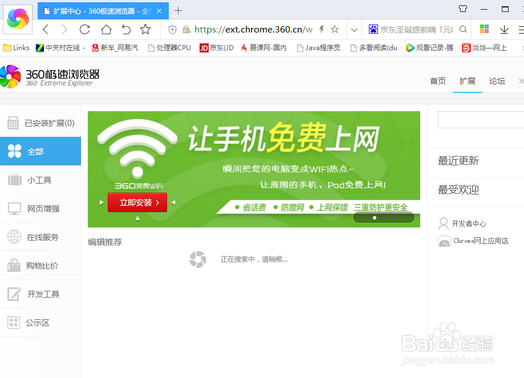The height and width of the screenshot is (378, 524).
Task: Open the downloads arrow icon
Action: pyautogui.click(x=504, y=30)
